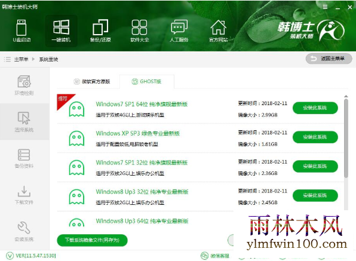The image size is (356, 261).
Task: Click the 韩博士 logo emblem
Action: point(330,30)
